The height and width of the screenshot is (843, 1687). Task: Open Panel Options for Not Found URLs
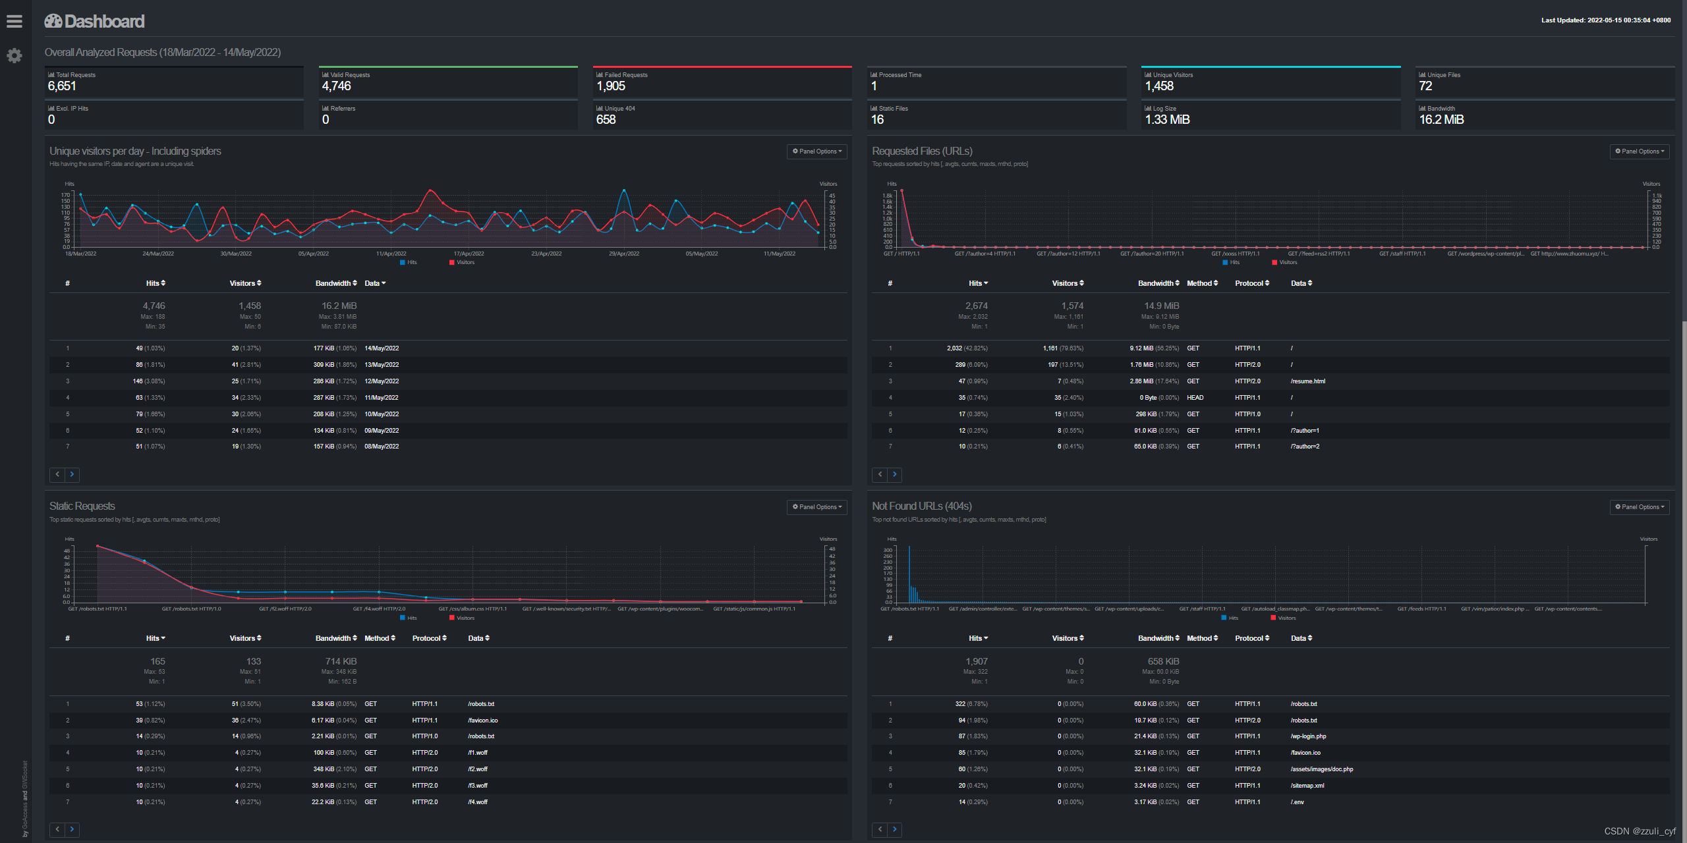point(1639,507)
